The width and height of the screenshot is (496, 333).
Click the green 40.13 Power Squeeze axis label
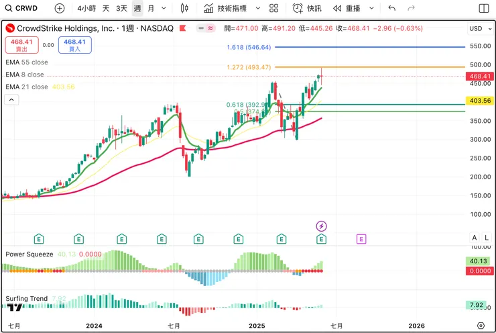(x=479, y=261)
